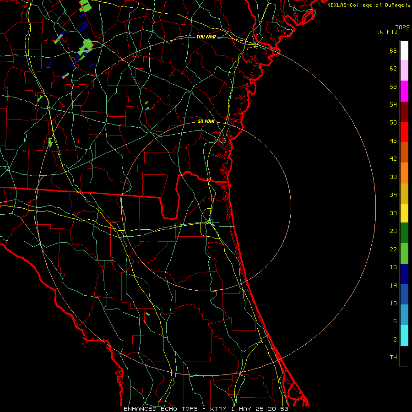Click the '42' scale label
This screenshot has width=412, height=412.
click(393, 159)
